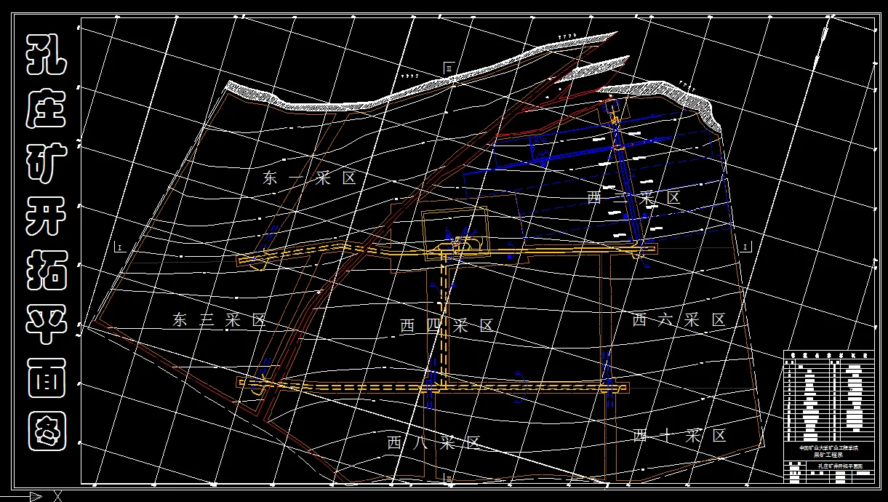
Task: Select section marker I at left edge
Action: click(119, 247)
